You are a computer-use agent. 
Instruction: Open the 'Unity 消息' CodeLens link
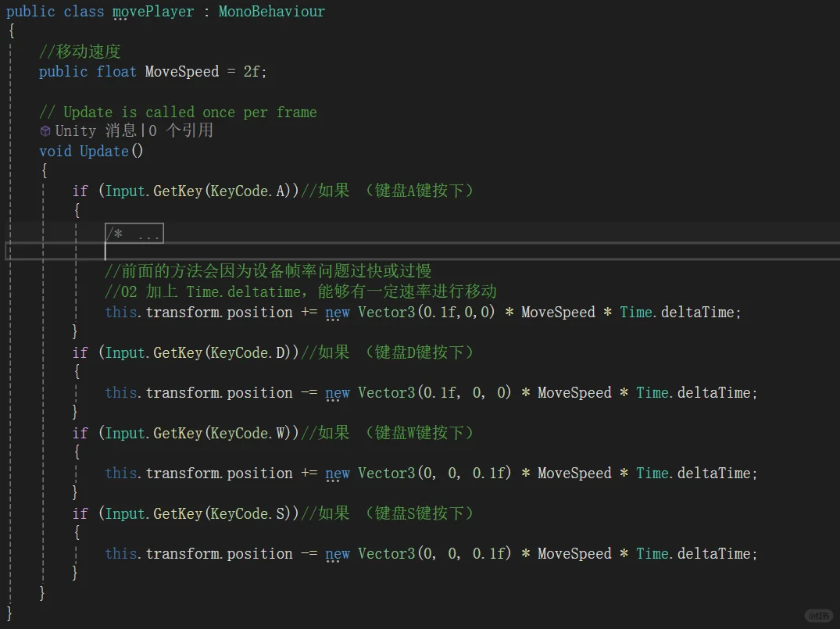pos(95,130)
